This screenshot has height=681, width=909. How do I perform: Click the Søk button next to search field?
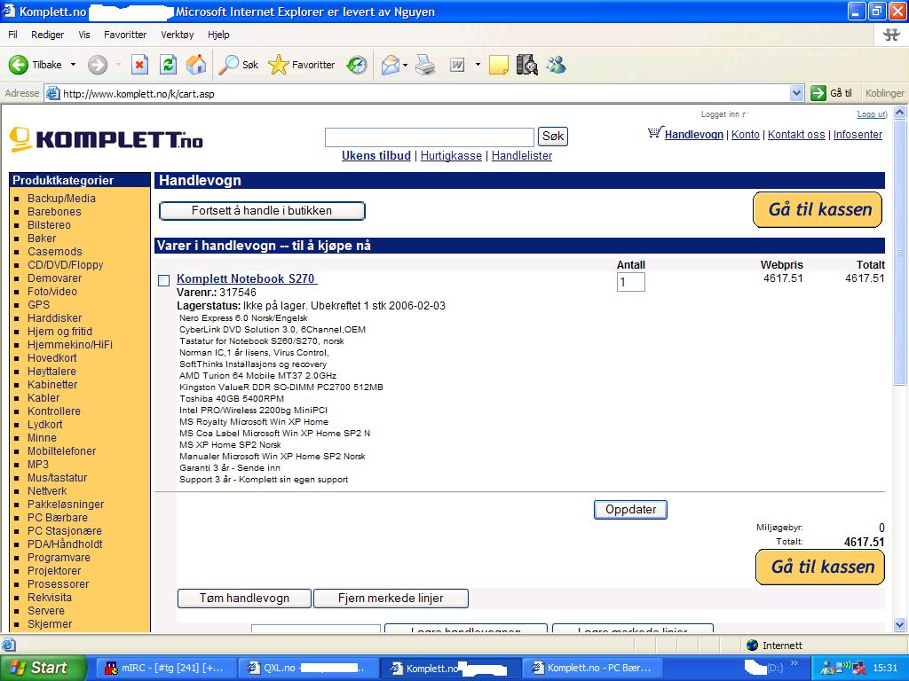(553, 137)
